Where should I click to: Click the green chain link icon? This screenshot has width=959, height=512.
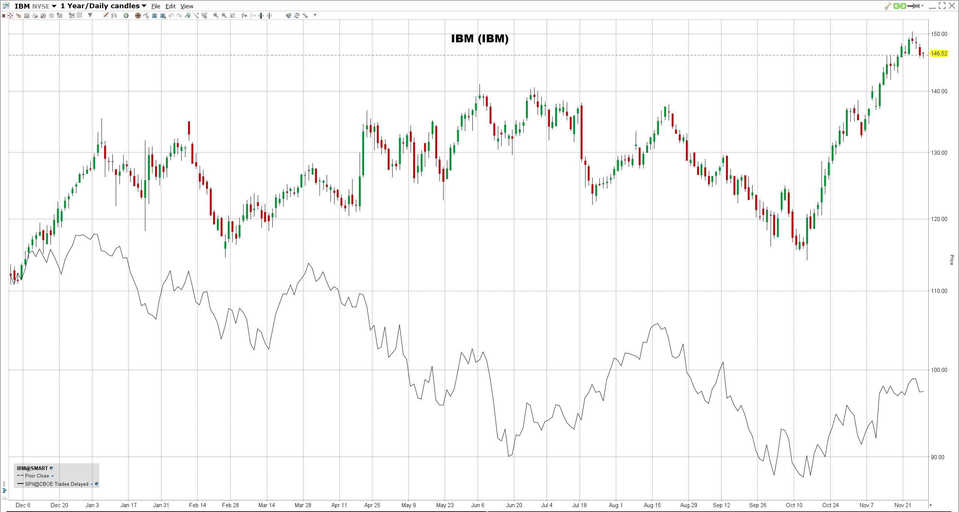[899, 6]
